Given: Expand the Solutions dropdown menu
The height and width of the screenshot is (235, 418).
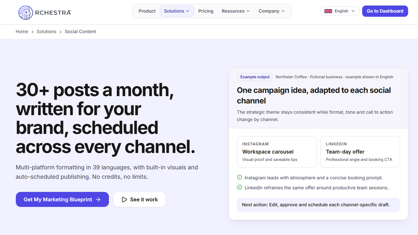Looking at the screenshot, I should coord(177,11).
